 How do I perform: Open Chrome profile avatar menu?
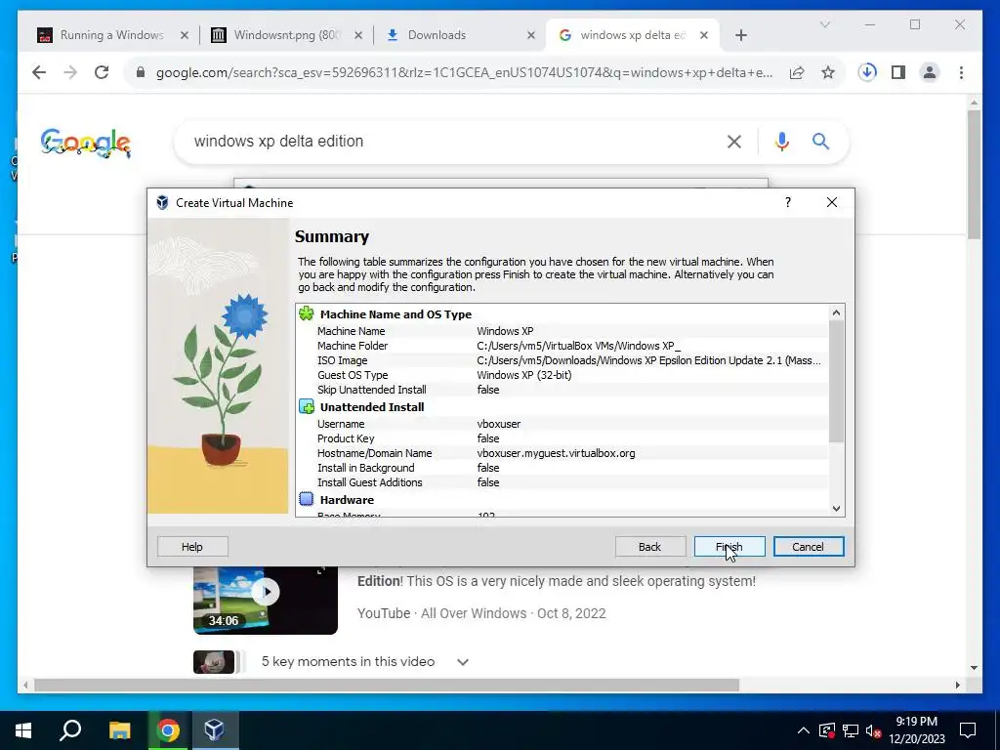930,72
